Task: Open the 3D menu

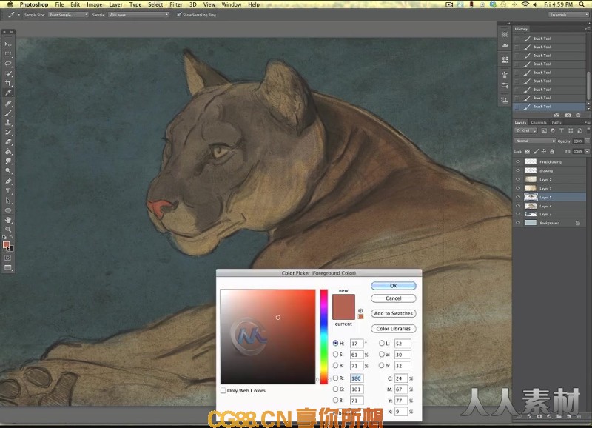Action: (193, 4)
